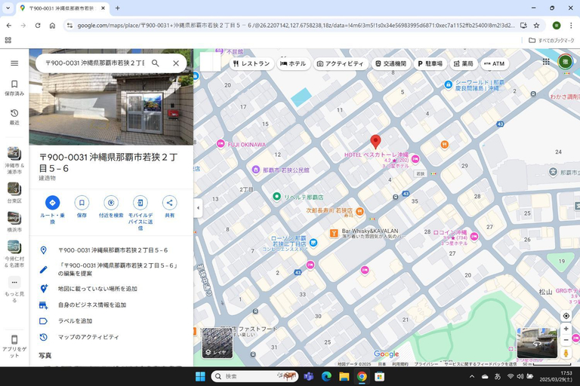Open the Google account avatar on map
580x386 pixels.
565,62
